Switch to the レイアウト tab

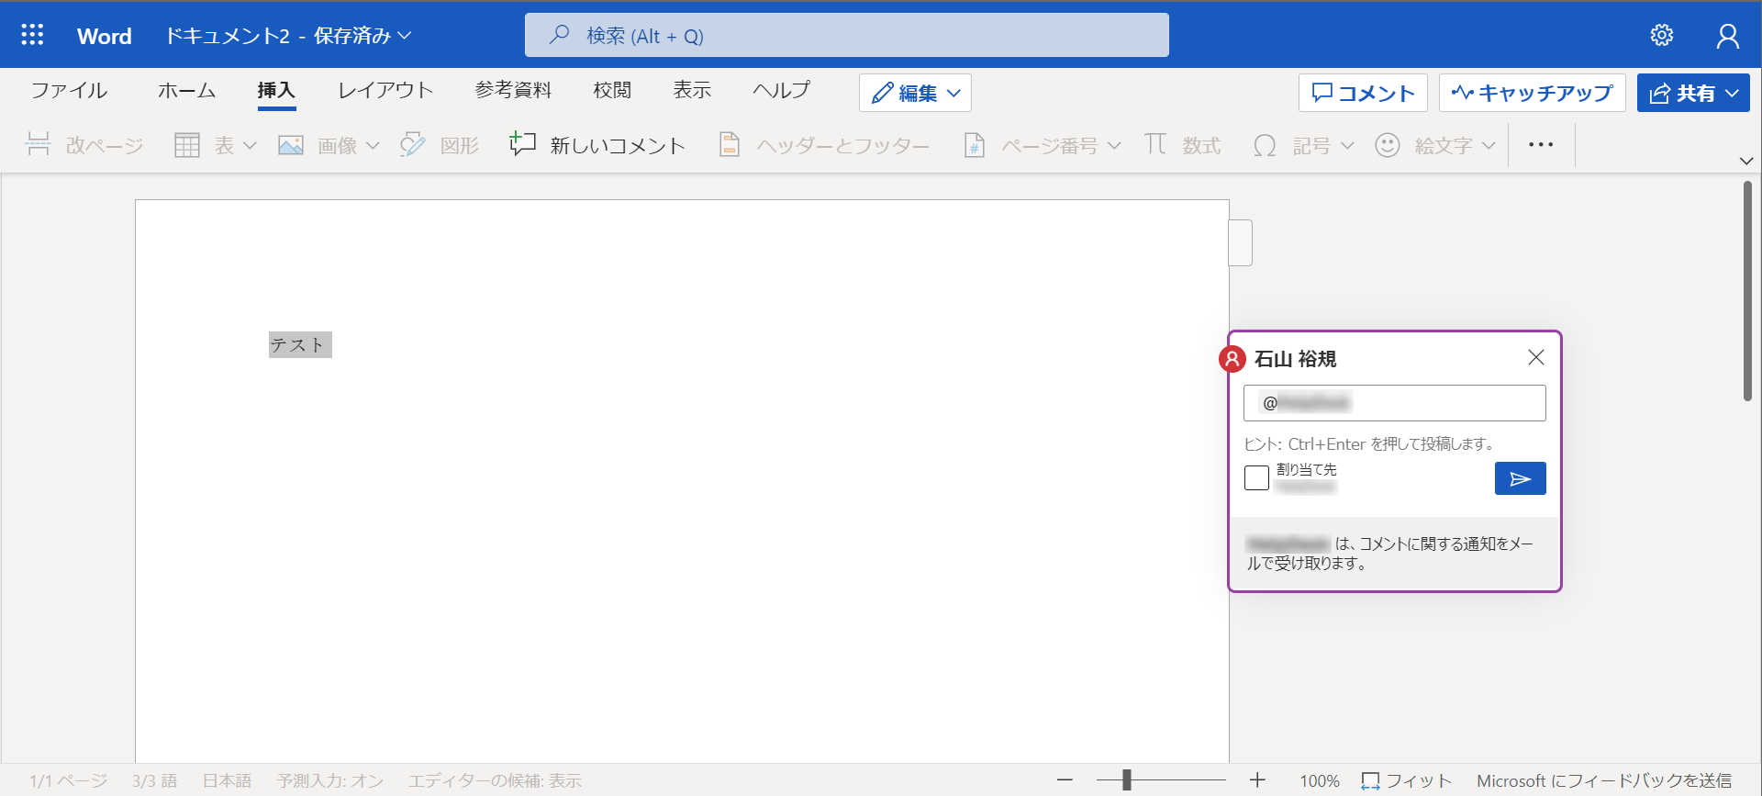click(385, 90)
